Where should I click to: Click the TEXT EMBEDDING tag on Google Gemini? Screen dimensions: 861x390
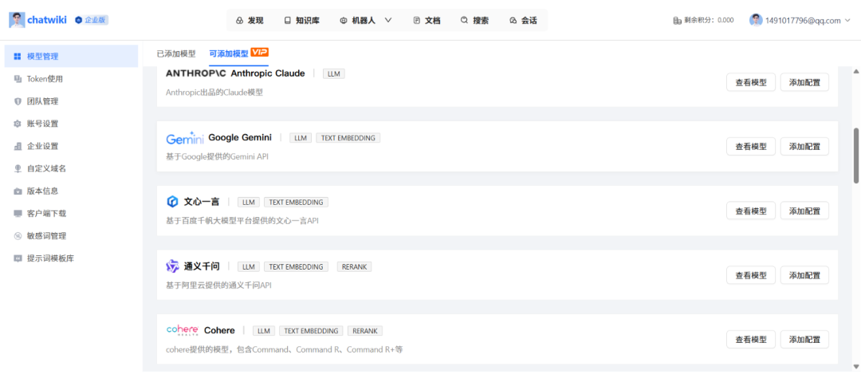point(348,138)
